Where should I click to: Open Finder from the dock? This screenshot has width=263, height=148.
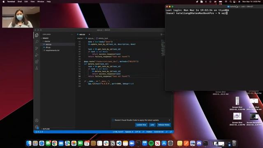point(29,143)
